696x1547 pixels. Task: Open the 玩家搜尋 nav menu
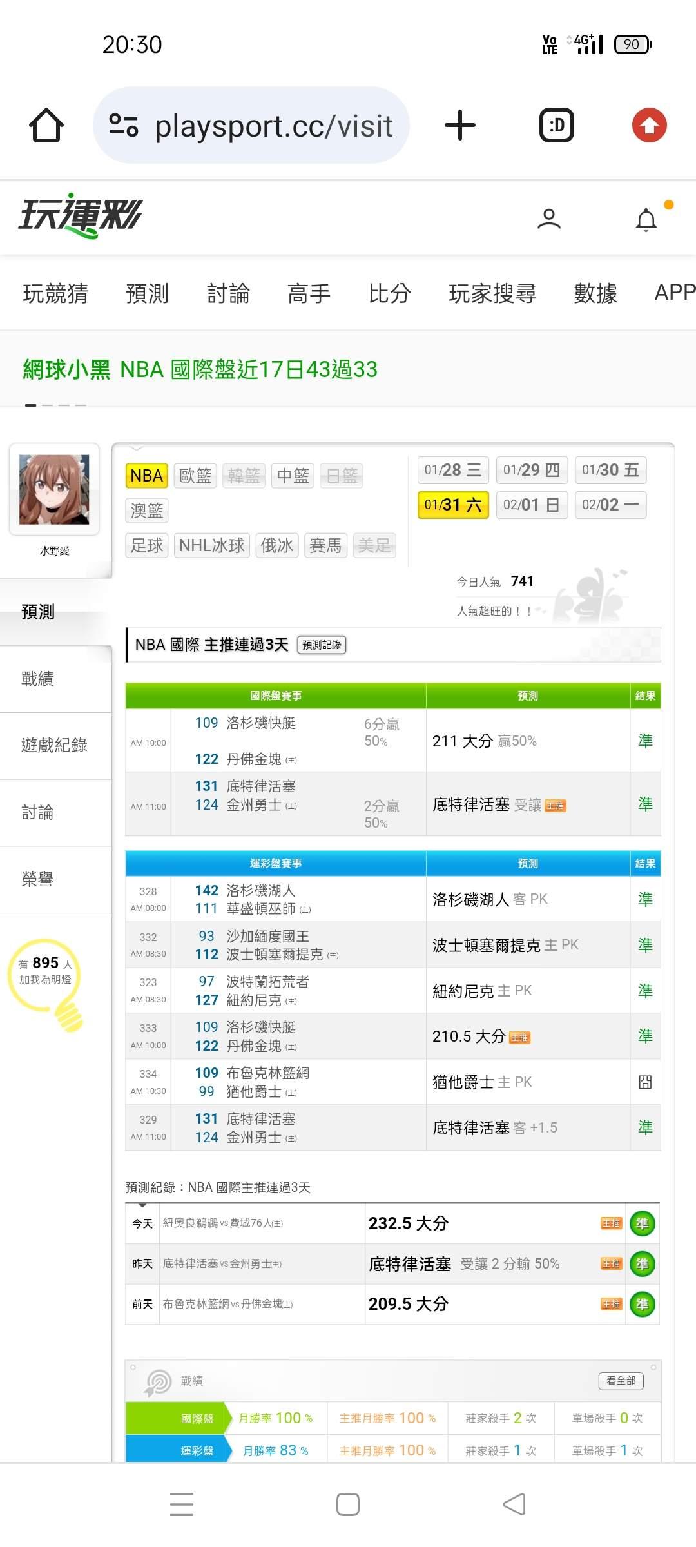click(492, 293)
